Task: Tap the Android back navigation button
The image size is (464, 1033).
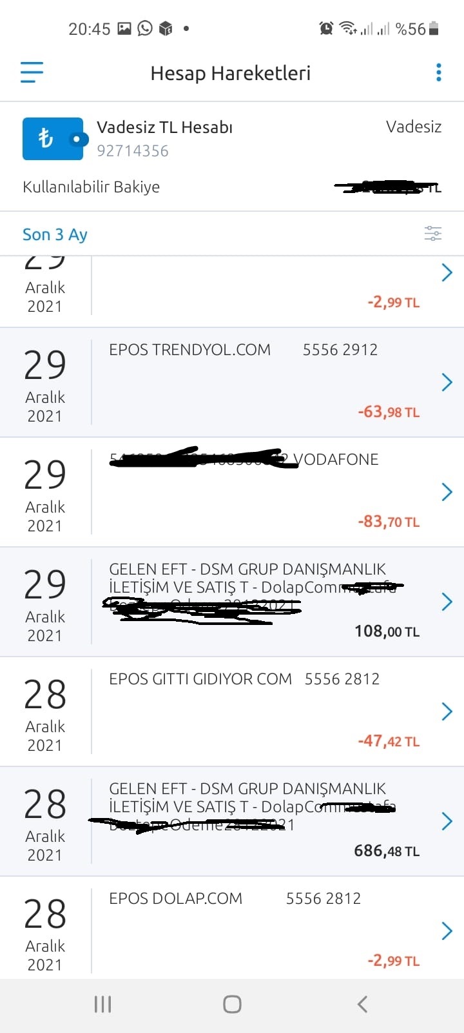Action: (x=362, y=1004)
